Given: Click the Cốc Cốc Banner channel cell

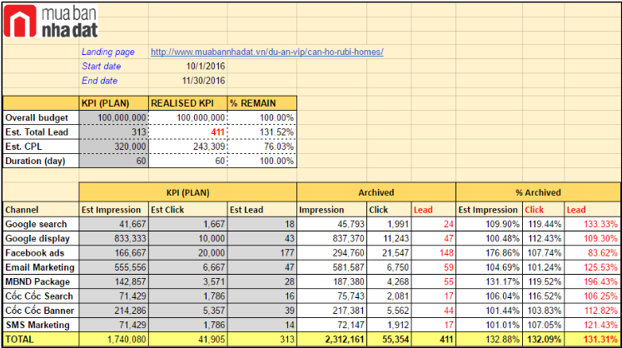Looking at the screenshot, I should pos(39,309).
